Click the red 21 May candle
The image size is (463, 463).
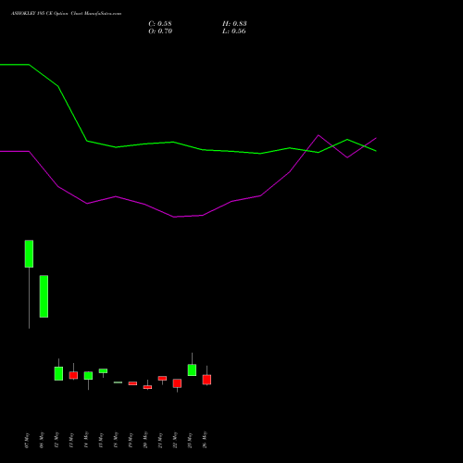point(162,378)
